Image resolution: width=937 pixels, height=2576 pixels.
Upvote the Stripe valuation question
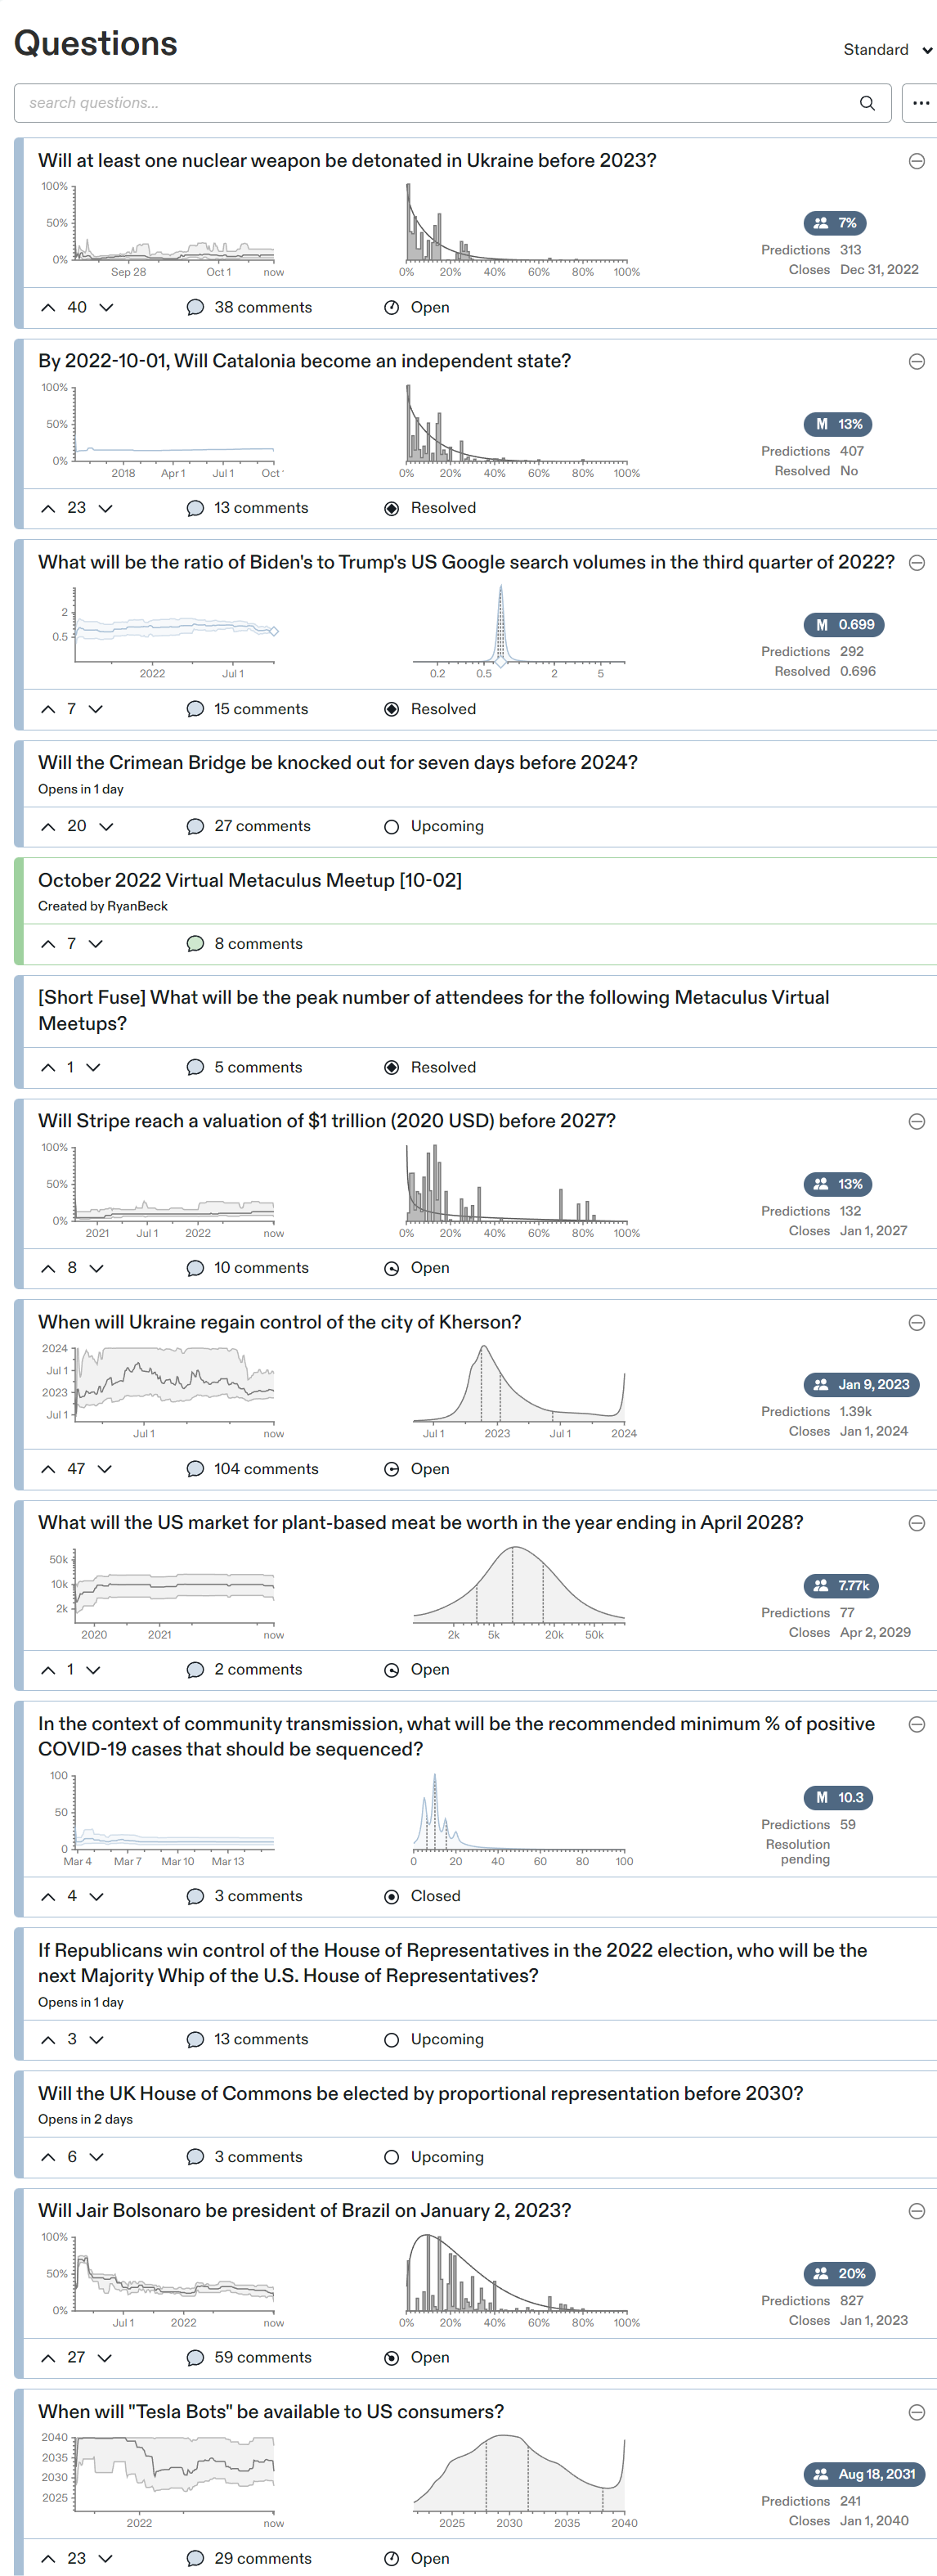coord(48,1268)
